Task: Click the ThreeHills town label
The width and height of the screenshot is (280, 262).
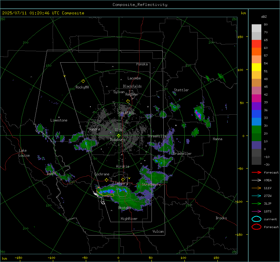Action: 156,136
